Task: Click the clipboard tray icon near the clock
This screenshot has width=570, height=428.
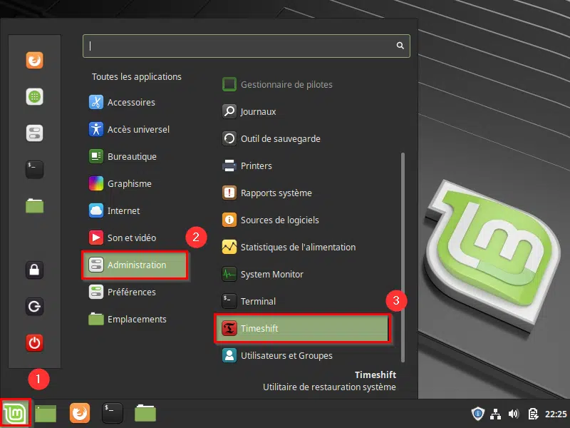Action: coord(533,414)
